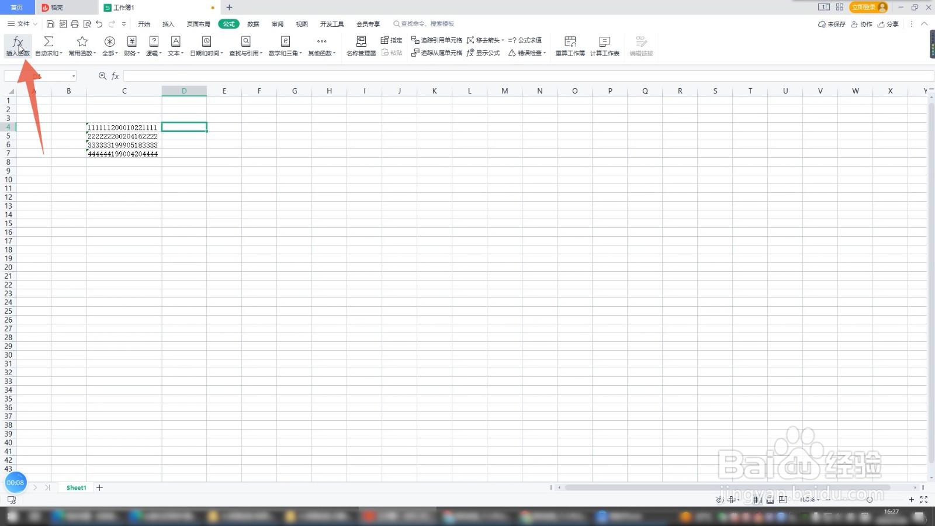Image resolution: width=935 pixels, height=526 pixels.
Task: Open the name box dropdown arrow
Action: pyautogui.click(x=74, y=76)
